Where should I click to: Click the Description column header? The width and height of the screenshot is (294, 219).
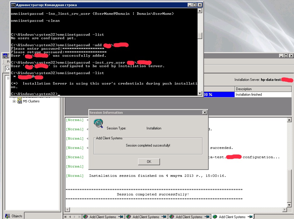pos(263,89)
